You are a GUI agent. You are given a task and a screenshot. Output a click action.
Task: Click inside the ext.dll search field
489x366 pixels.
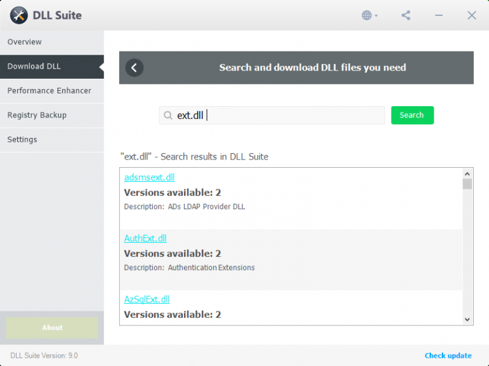tap(272, 115)
